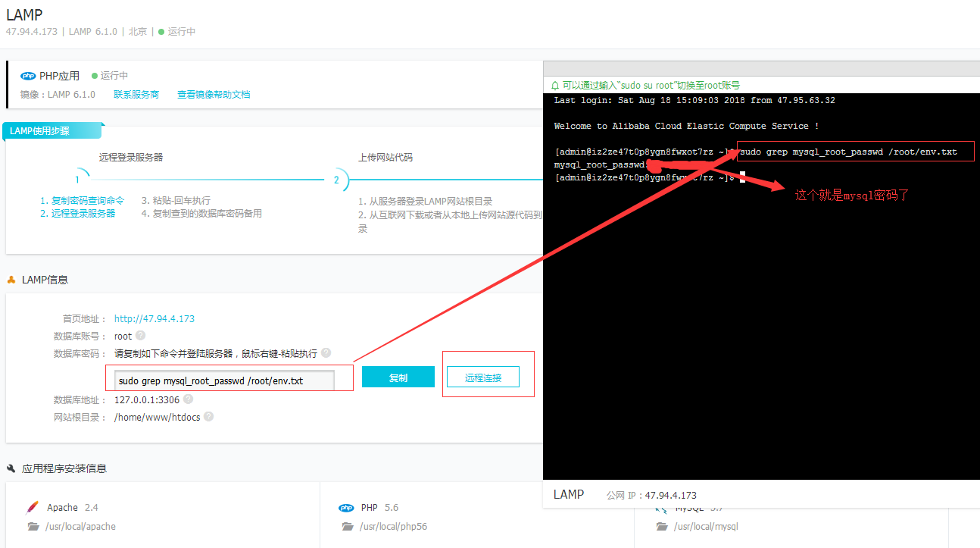The image size is (980, 548).
Task: Click the 1. 复制密码查询命令 step link
Action: (x=82, y=201)
